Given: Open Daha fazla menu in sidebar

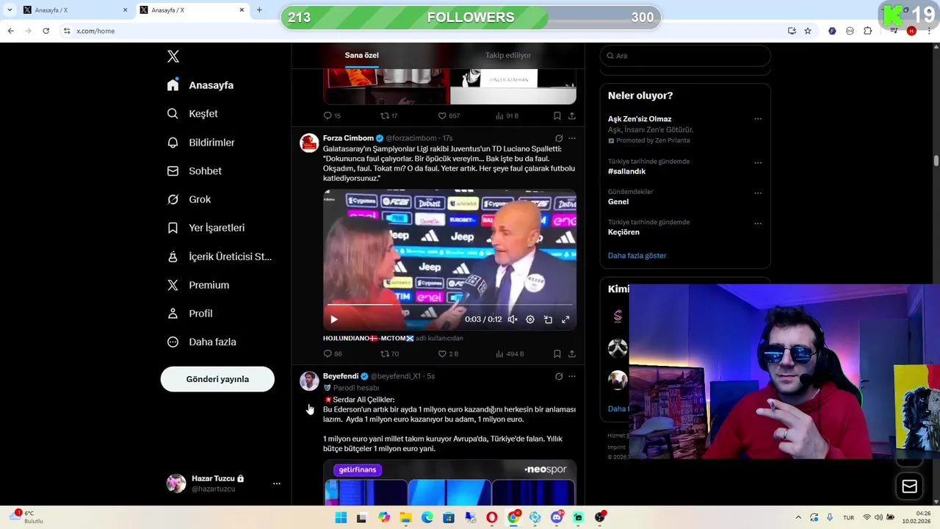Looking at the screenshot, I should [x=201, y=342].
